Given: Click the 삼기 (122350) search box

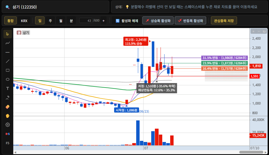Looking at the screenshot, I should [55, 7].
